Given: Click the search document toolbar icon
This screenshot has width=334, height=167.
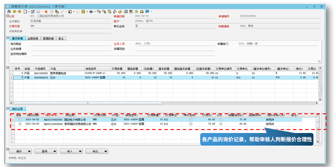Looking at the screenshot, I should tap(9, 12).
